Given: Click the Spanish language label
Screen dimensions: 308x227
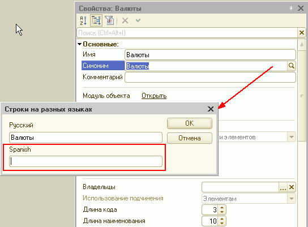Looking at the screenshot, I should (20, 149).
